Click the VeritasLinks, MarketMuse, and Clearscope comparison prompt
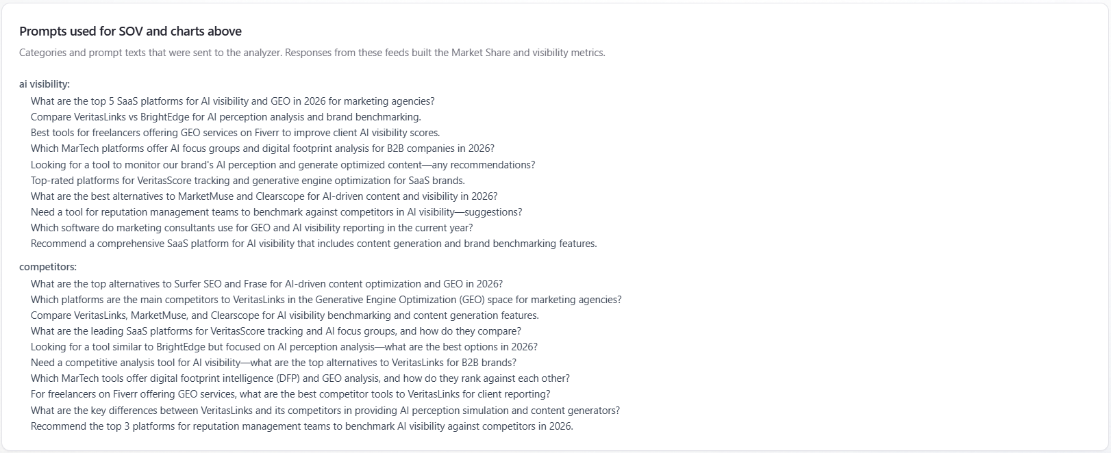This screenshot has width=1111, height=453. click(x=284, y=315)
